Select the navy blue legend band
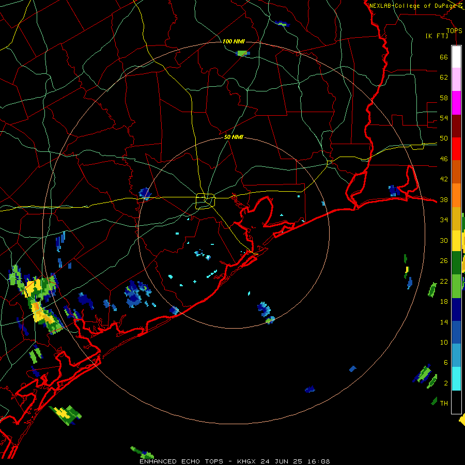This screenshot has height=465, width=465. point(456,309)
